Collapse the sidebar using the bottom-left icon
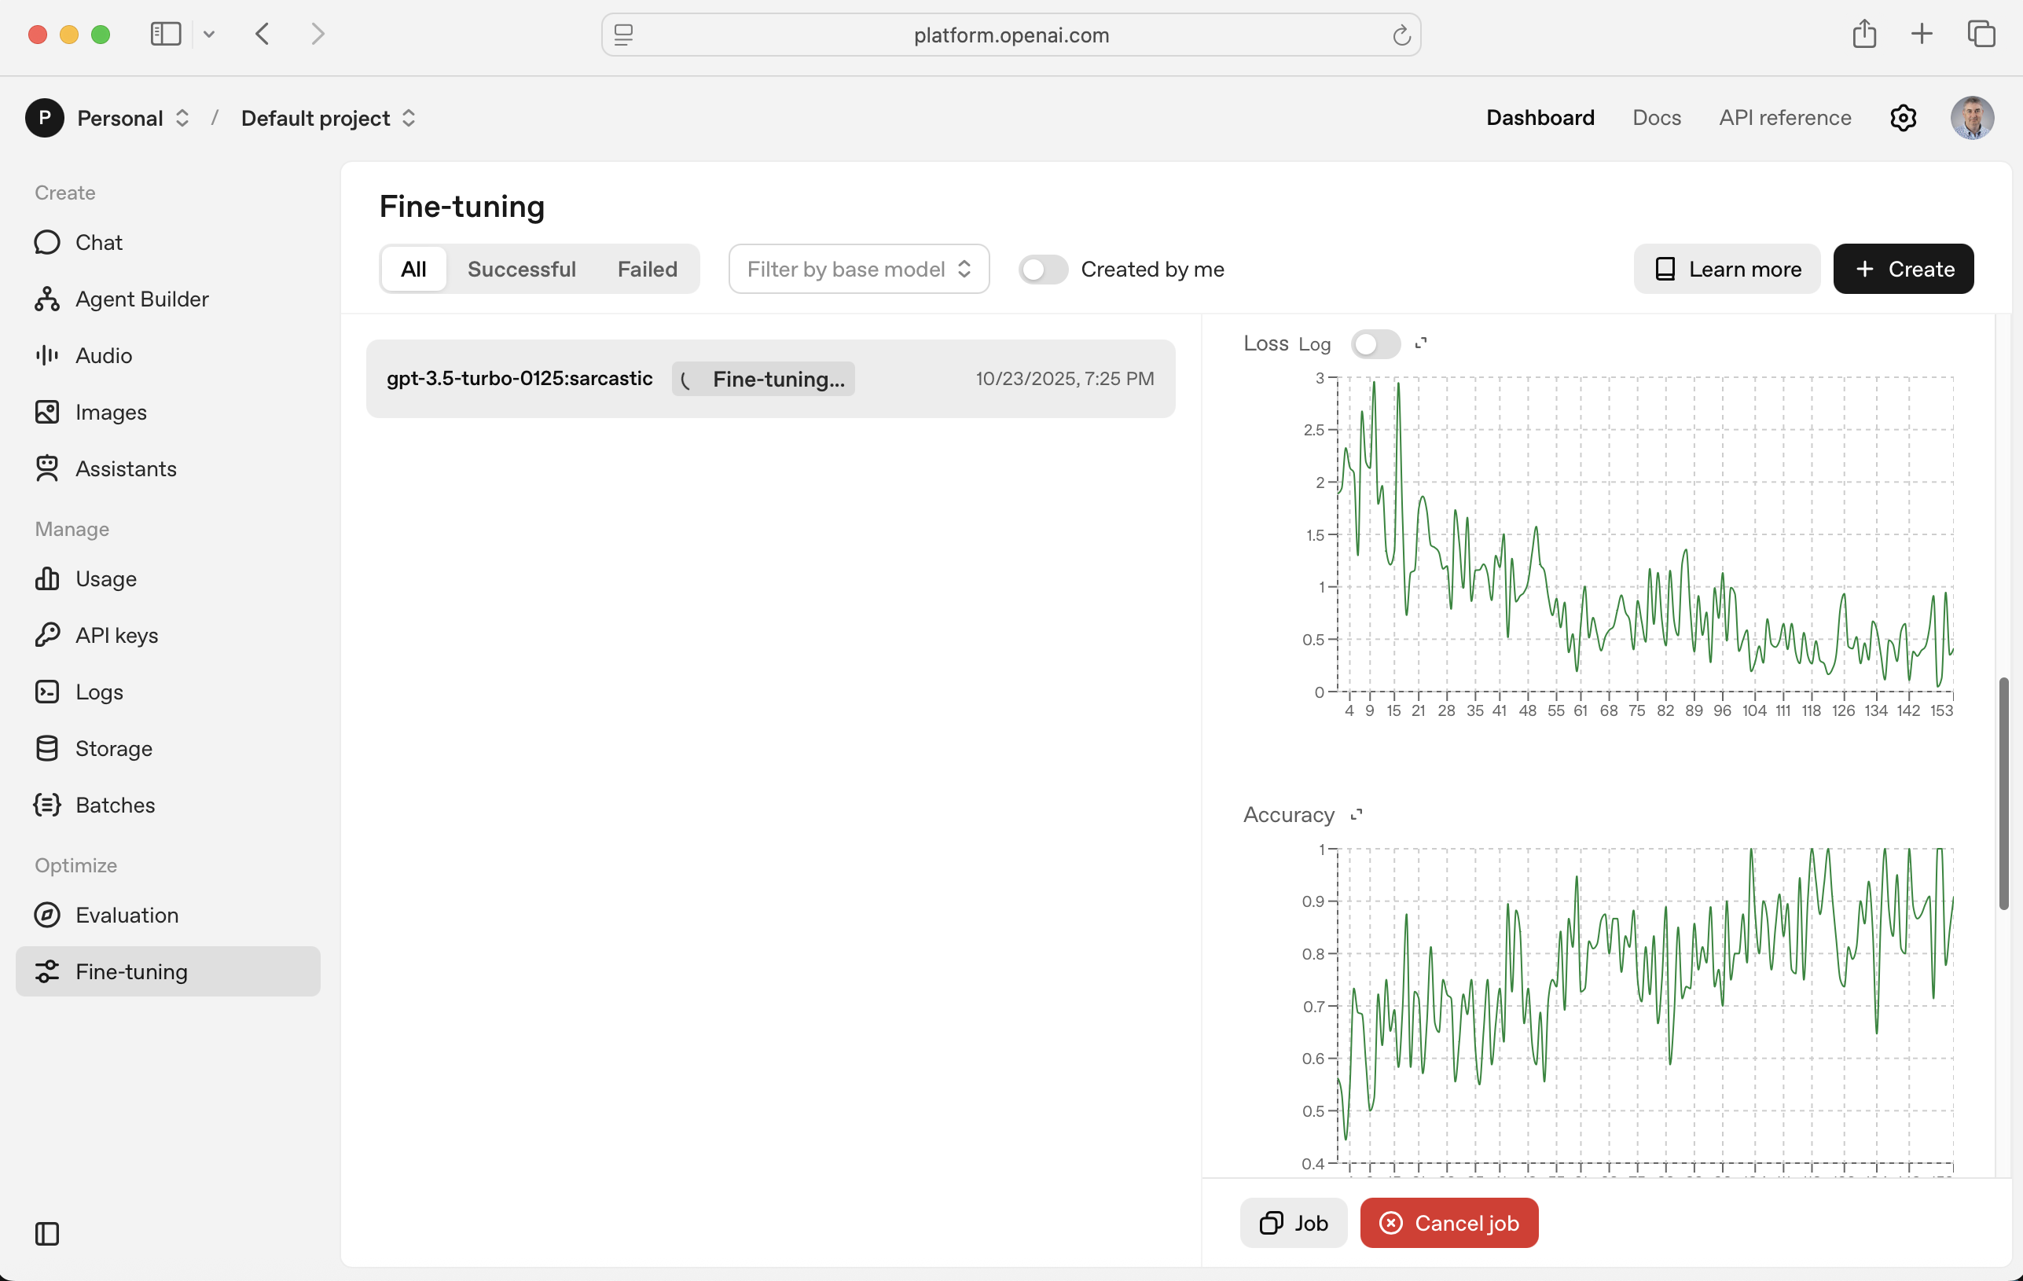2023x1281 pixels. (47, 1233)
